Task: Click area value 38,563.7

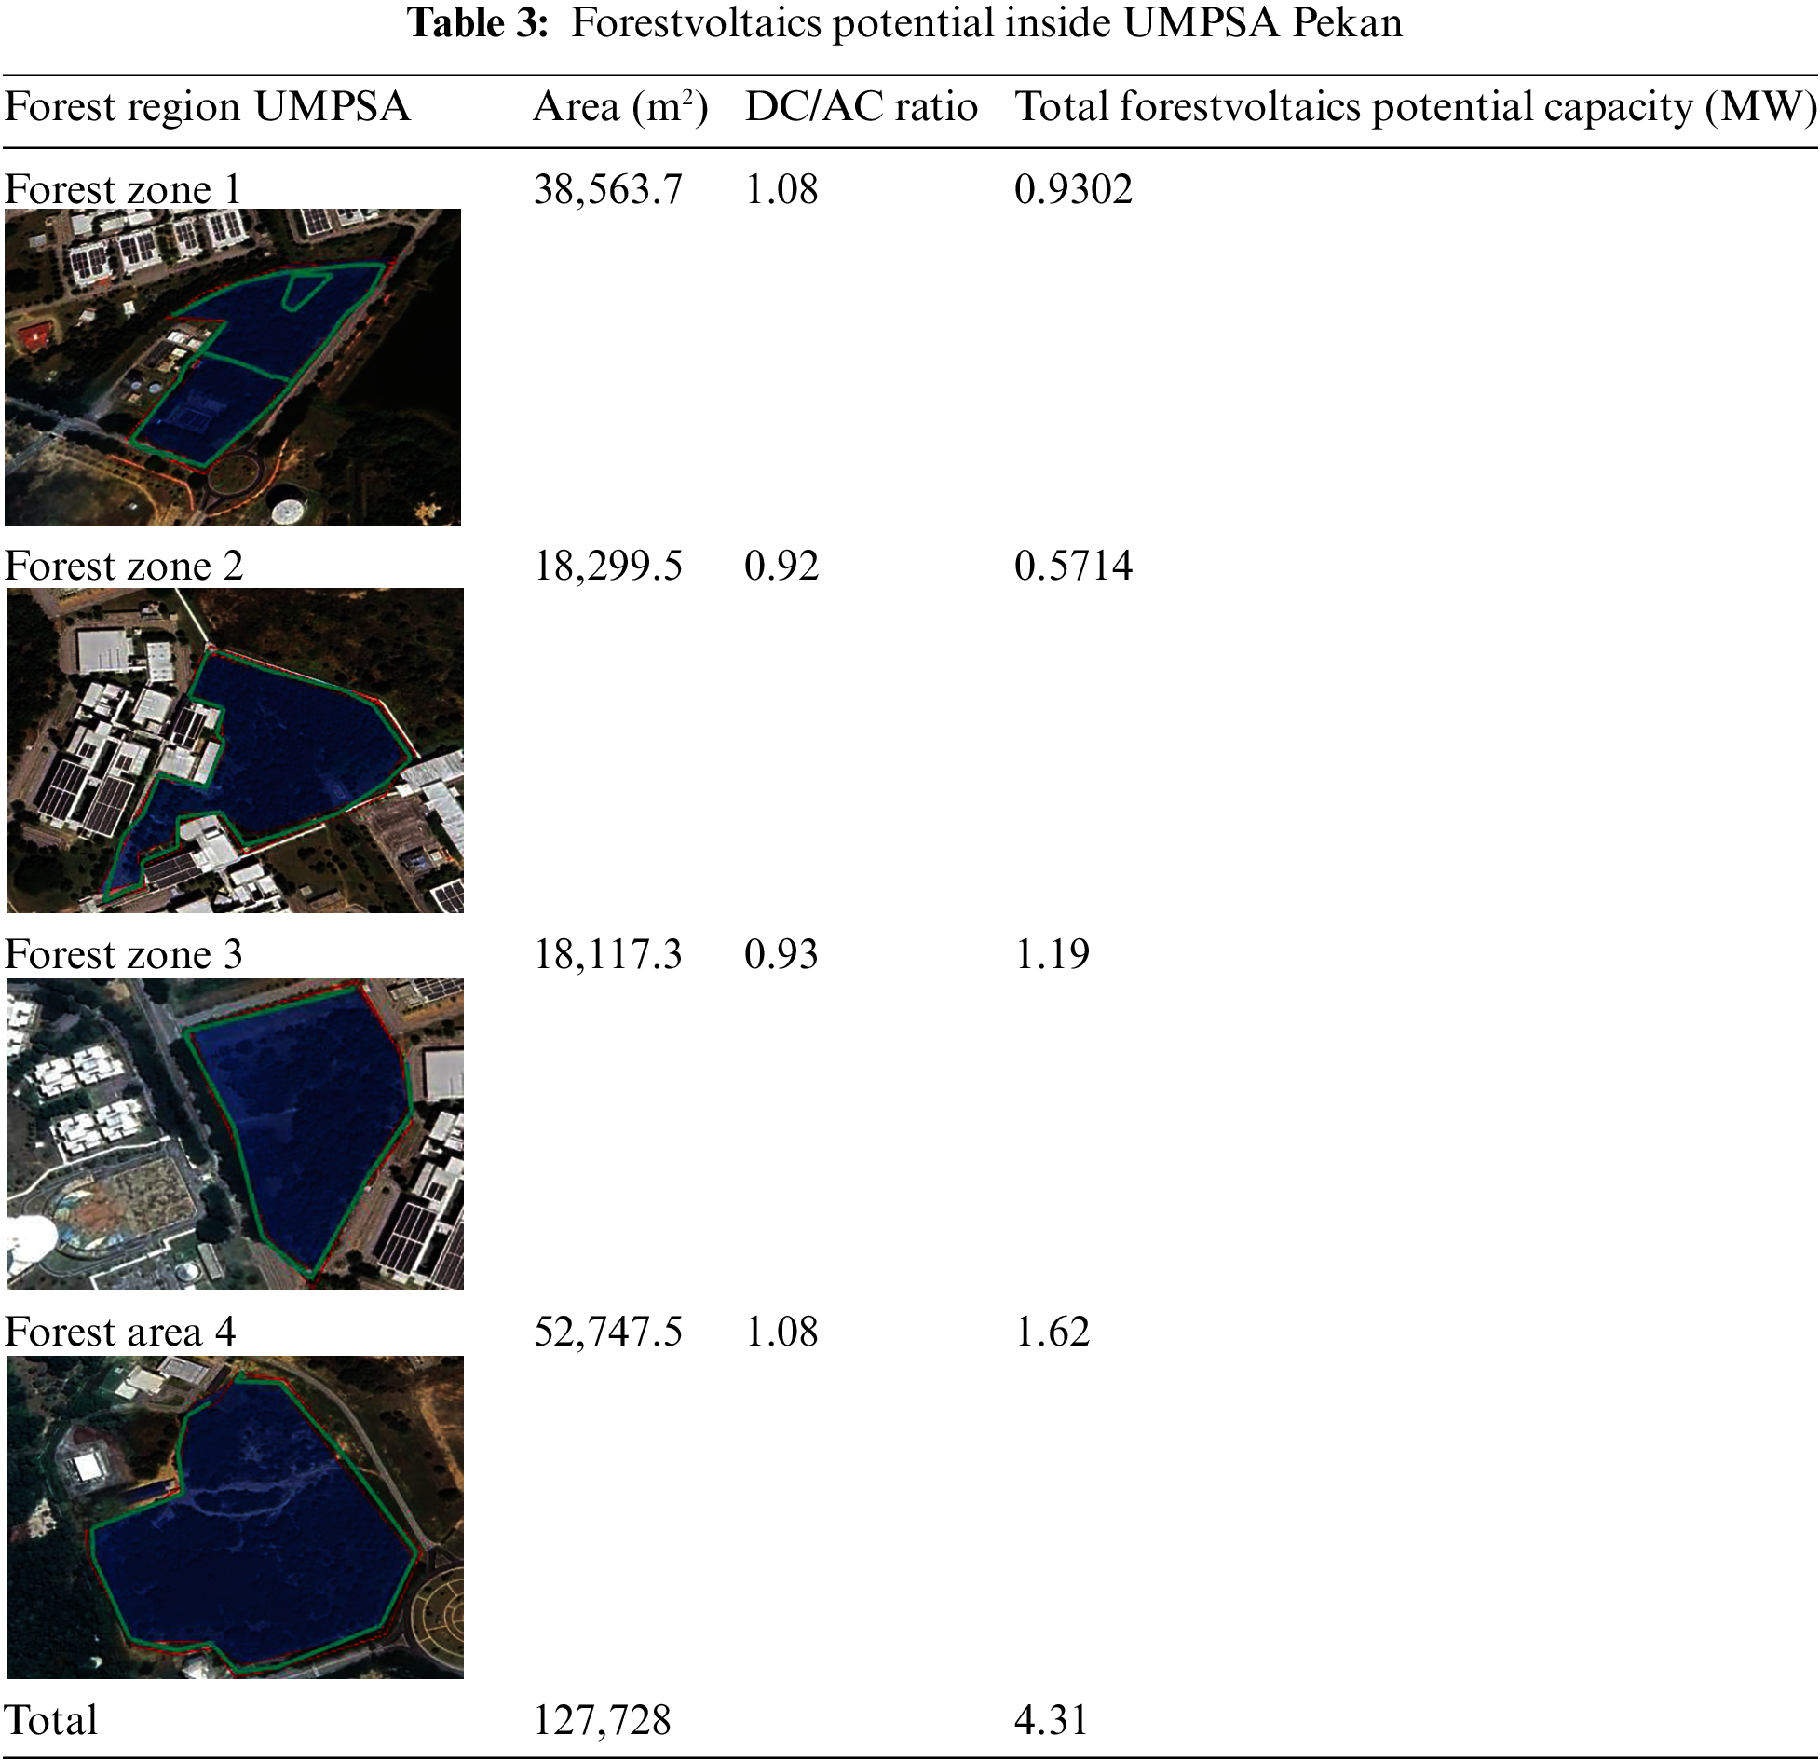Action: coord(607,189)
